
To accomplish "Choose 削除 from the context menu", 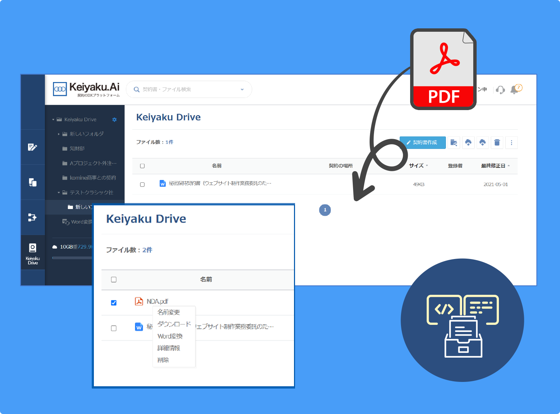I will point(163,360).
